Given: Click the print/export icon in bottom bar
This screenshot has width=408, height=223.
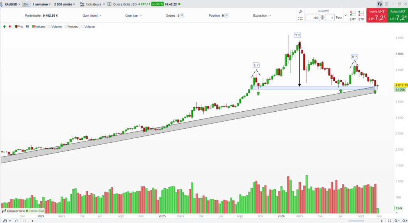Looking at the screenshot, I should [5, 221].
